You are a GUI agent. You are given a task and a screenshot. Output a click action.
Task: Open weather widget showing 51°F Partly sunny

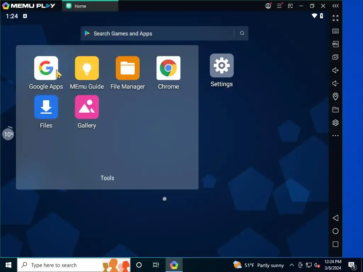[x=258, y=265]
